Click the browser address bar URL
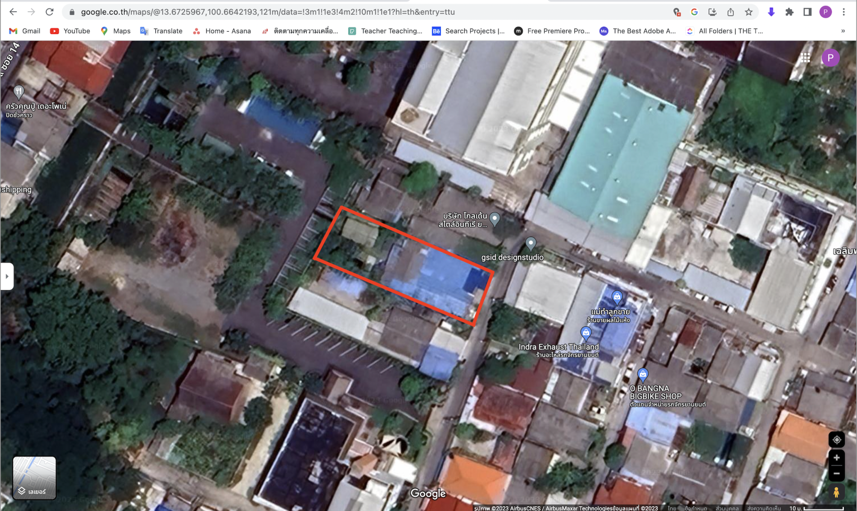Image resolution: width=857 pixels, height=511 pixels. coord(268,12)
